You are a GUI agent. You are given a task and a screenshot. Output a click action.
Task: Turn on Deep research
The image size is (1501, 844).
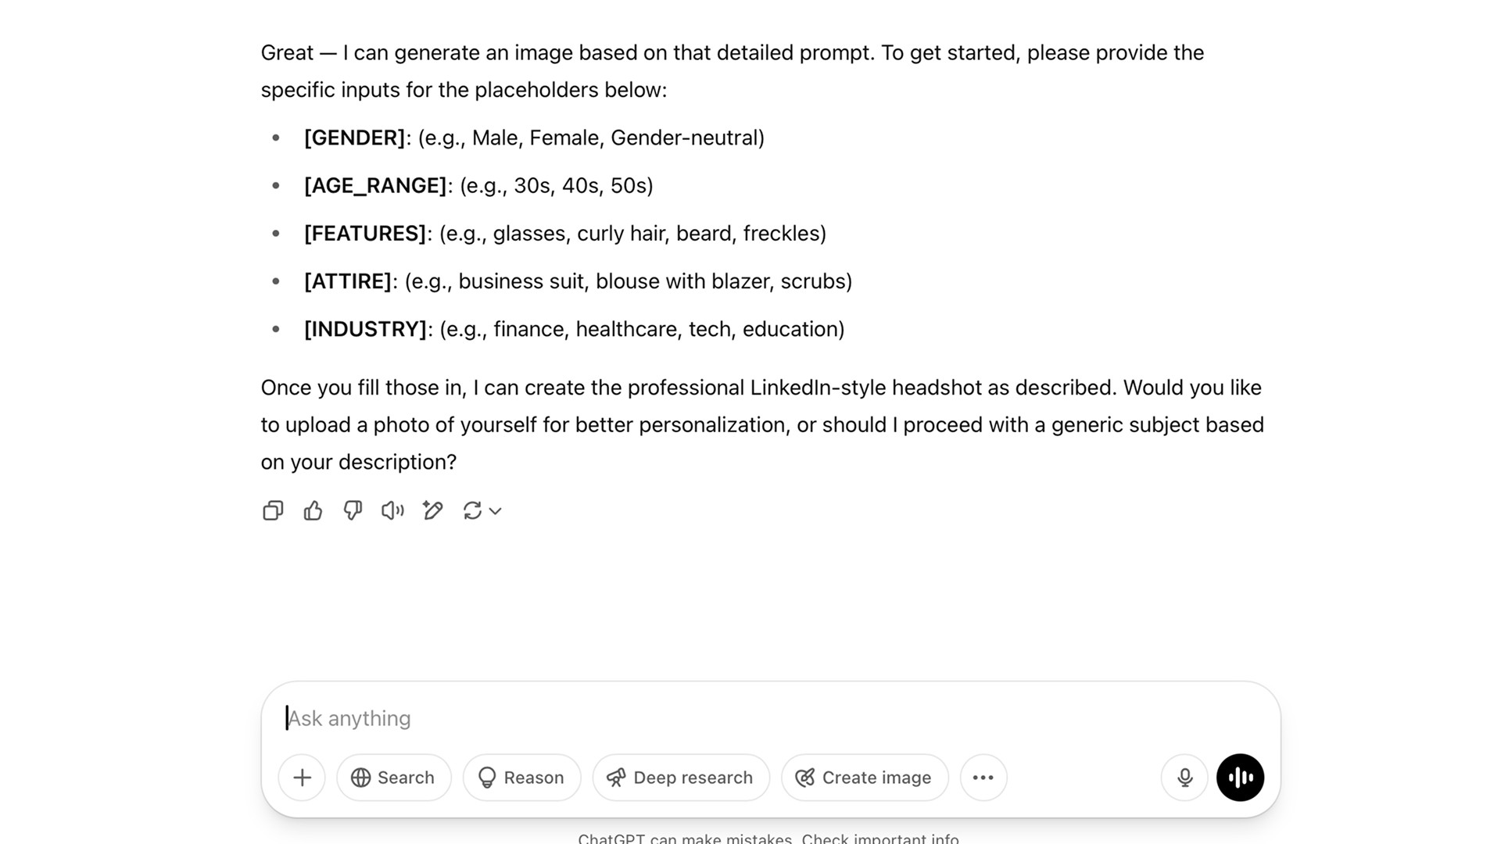pos(681,778)
